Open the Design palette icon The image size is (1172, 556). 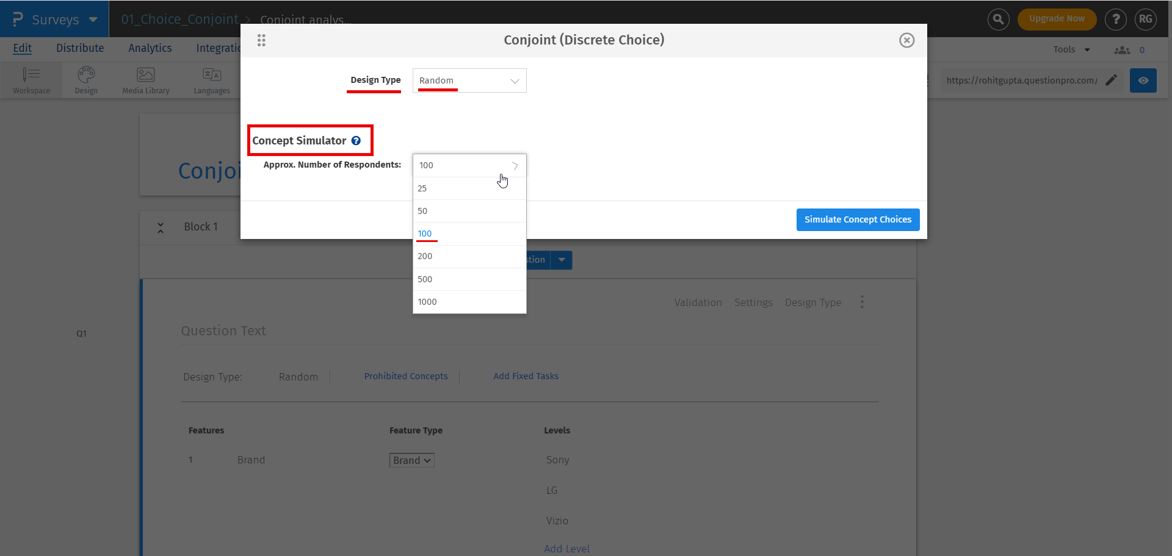(86, 80)
